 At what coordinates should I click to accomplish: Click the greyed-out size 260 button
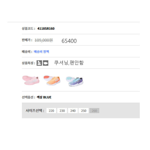click(94, 111)
